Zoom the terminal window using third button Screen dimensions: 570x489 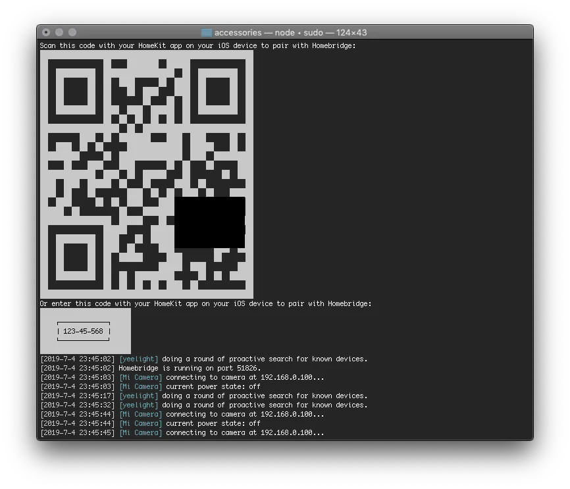pyautogui.click(x=72, y=32)
